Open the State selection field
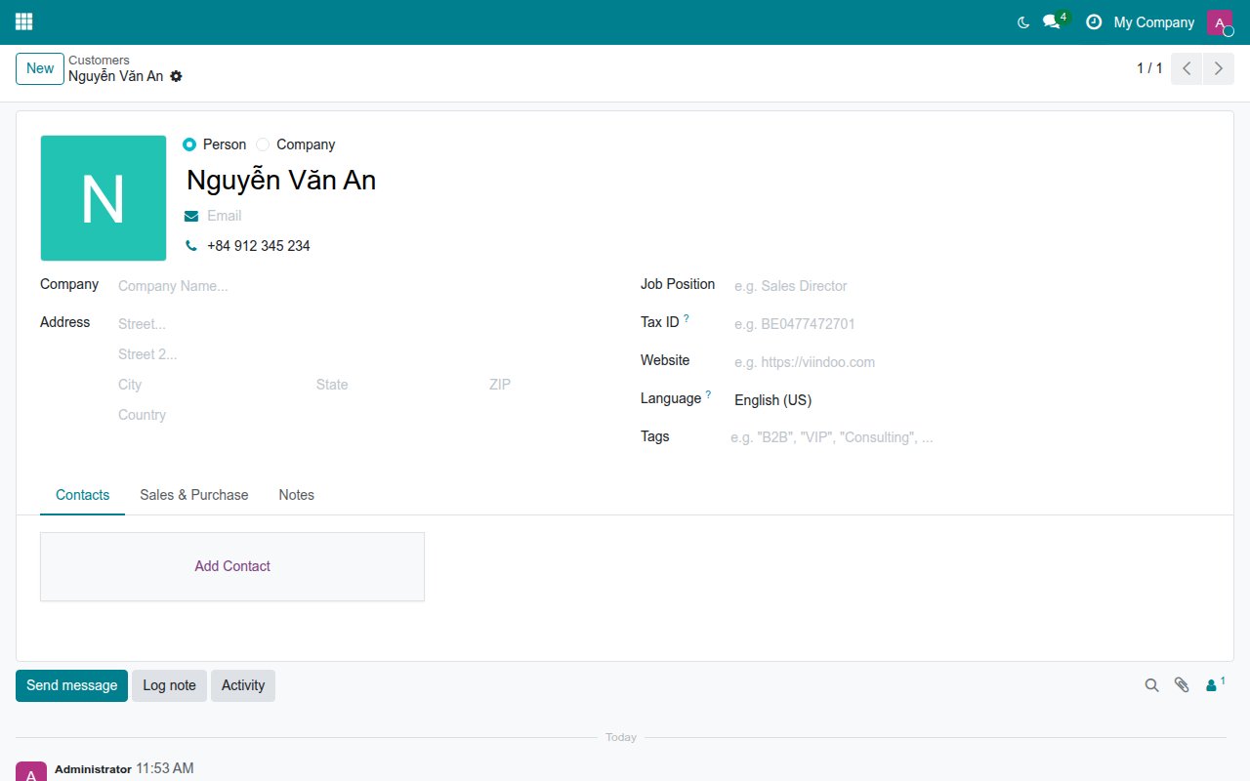 click(x=396, y=385)
